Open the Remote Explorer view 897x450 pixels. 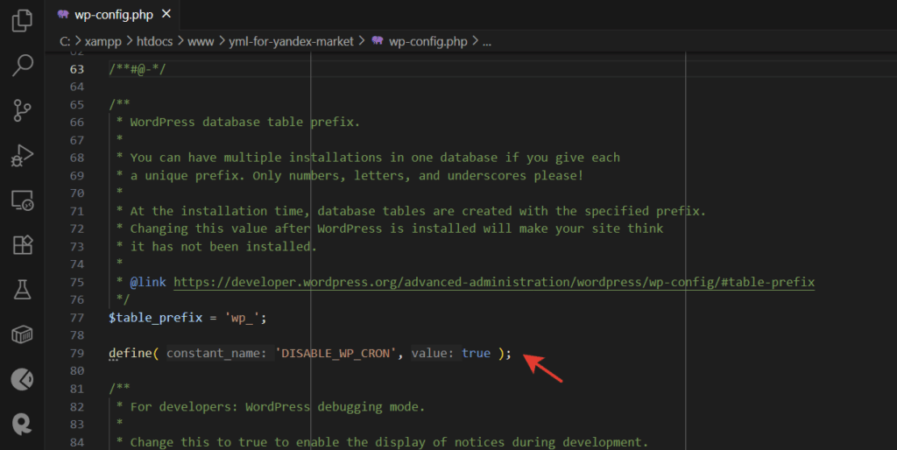(23, 200)
